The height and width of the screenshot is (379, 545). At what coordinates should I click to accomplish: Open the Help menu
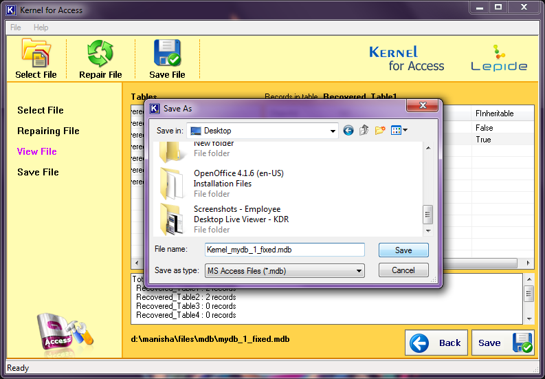click(x=41, y=28)
